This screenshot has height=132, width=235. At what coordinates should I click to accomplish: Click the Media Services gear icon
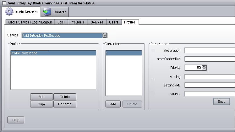[x=9, y=12]
